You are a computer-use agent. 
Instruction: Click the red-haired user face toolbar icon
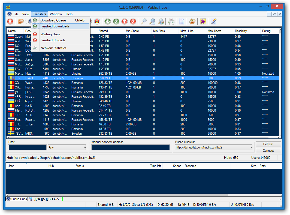97,21
